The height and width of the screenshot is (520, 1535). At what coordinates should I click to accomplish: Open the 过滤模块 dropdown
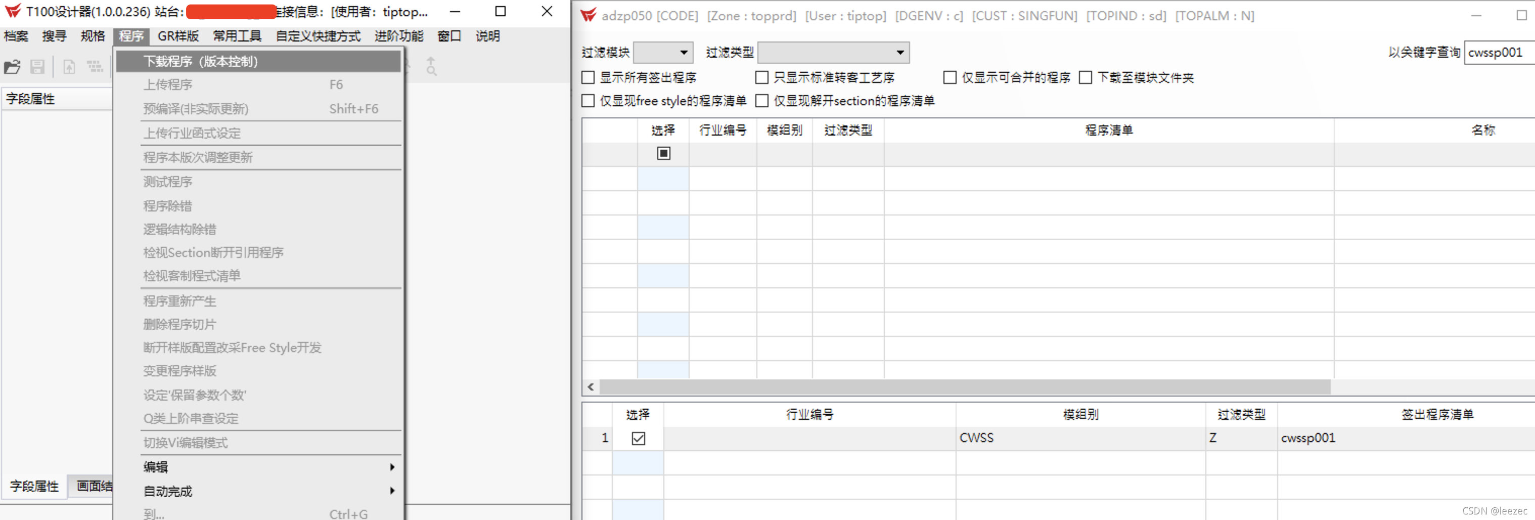(663, 53)
